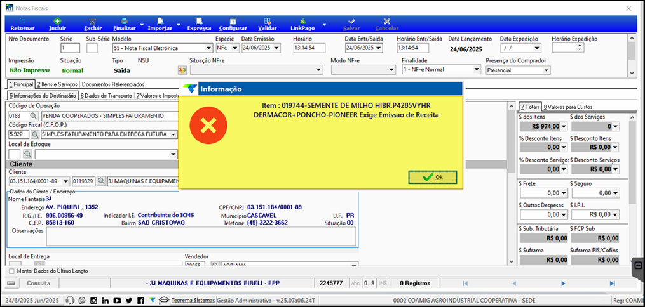Search Código de Operação with magnifier icon
Viewport: 645px width, 307px height.
click(x=33, y=115)
